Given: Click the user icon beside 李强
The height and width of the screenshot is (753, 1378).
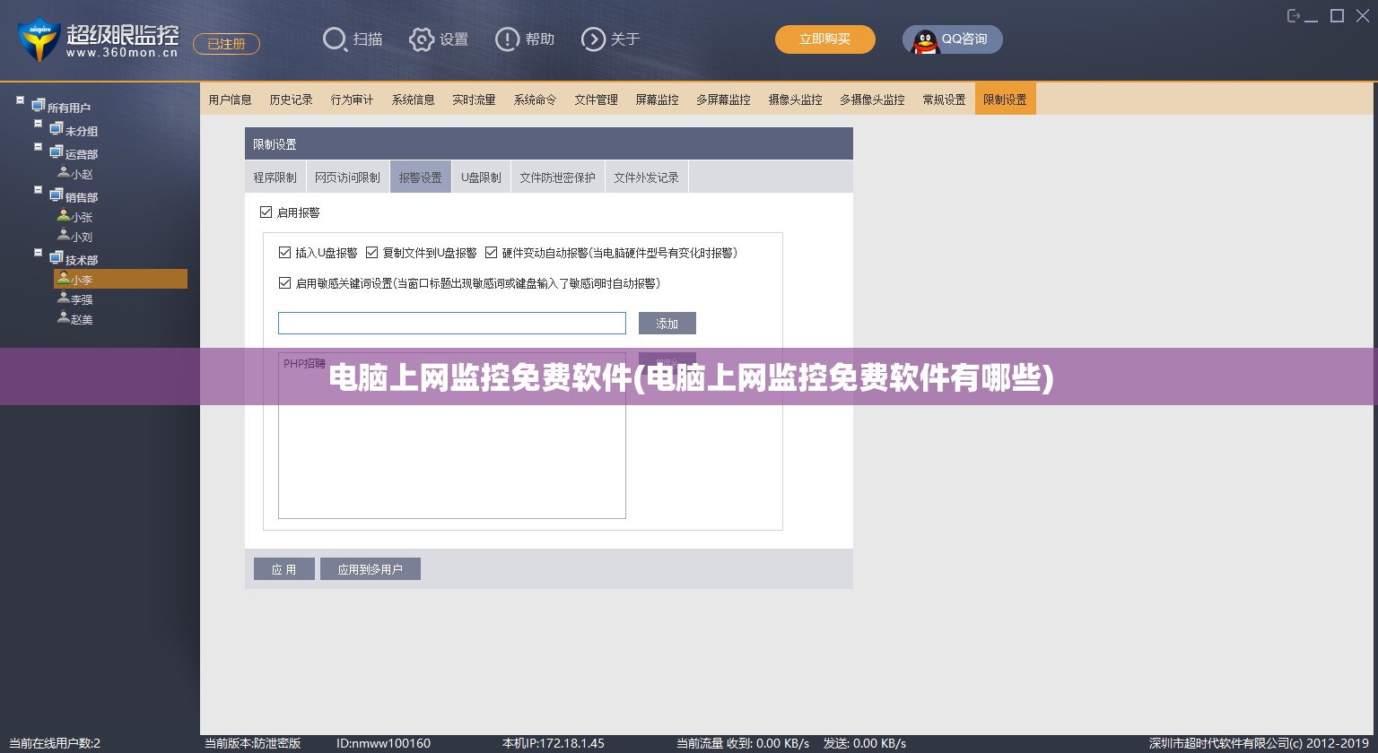Looking at the screenshot, I should (64, 298).
